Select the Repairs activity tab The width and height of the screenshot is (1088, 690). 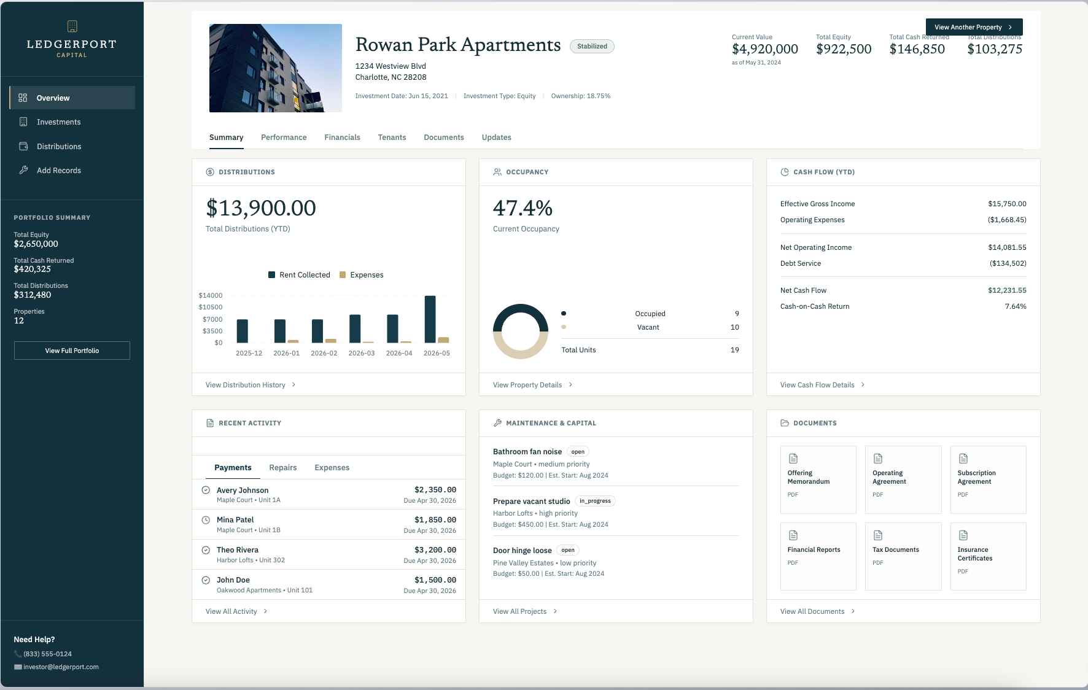point(283,468)
